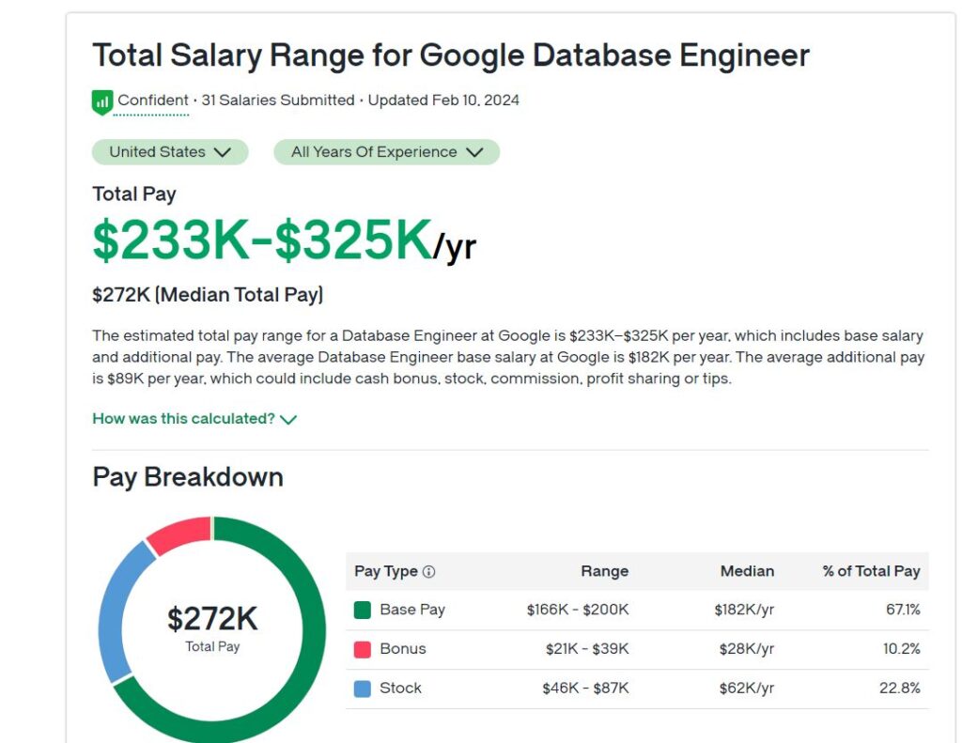
Task: Click the $233K-$325K total pay figure
Action: tap(262, 241)
